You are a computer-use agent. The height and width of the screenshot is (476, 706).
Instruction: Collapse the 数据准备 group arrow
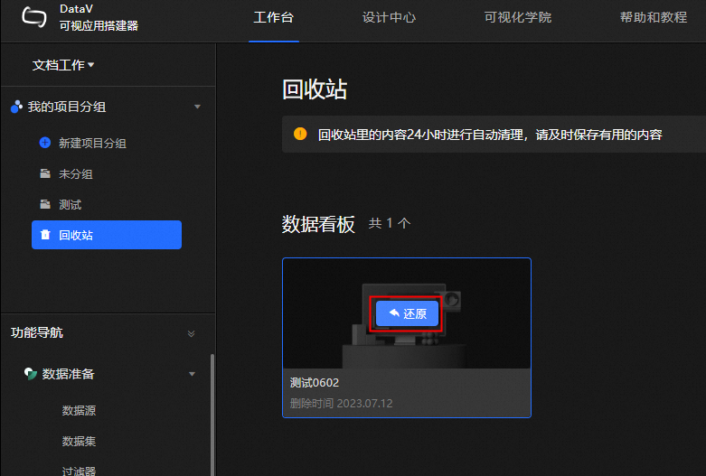192,374
